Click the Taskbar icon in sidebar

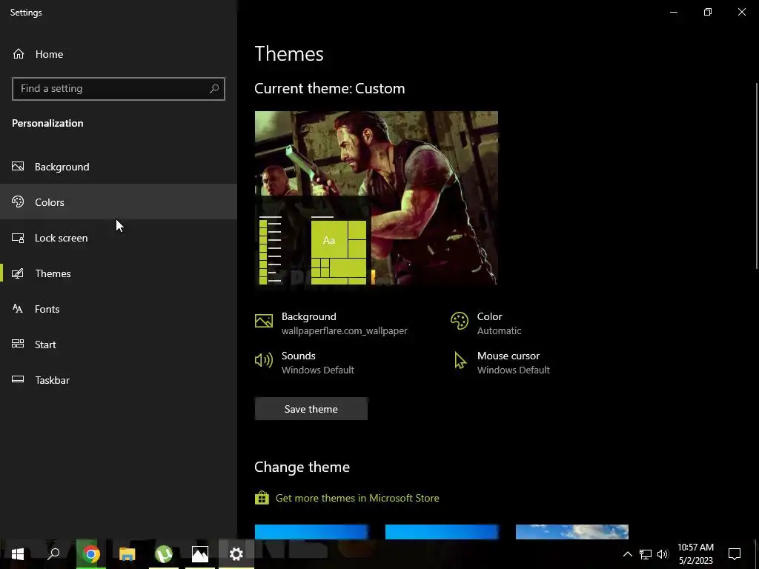click(18, 379)
